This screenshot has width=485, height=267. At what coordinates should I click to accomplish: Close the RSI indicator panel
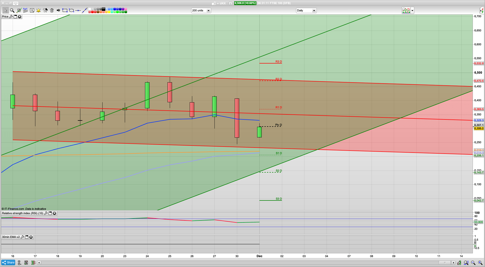pyautogui.click(x=55, y=213)
